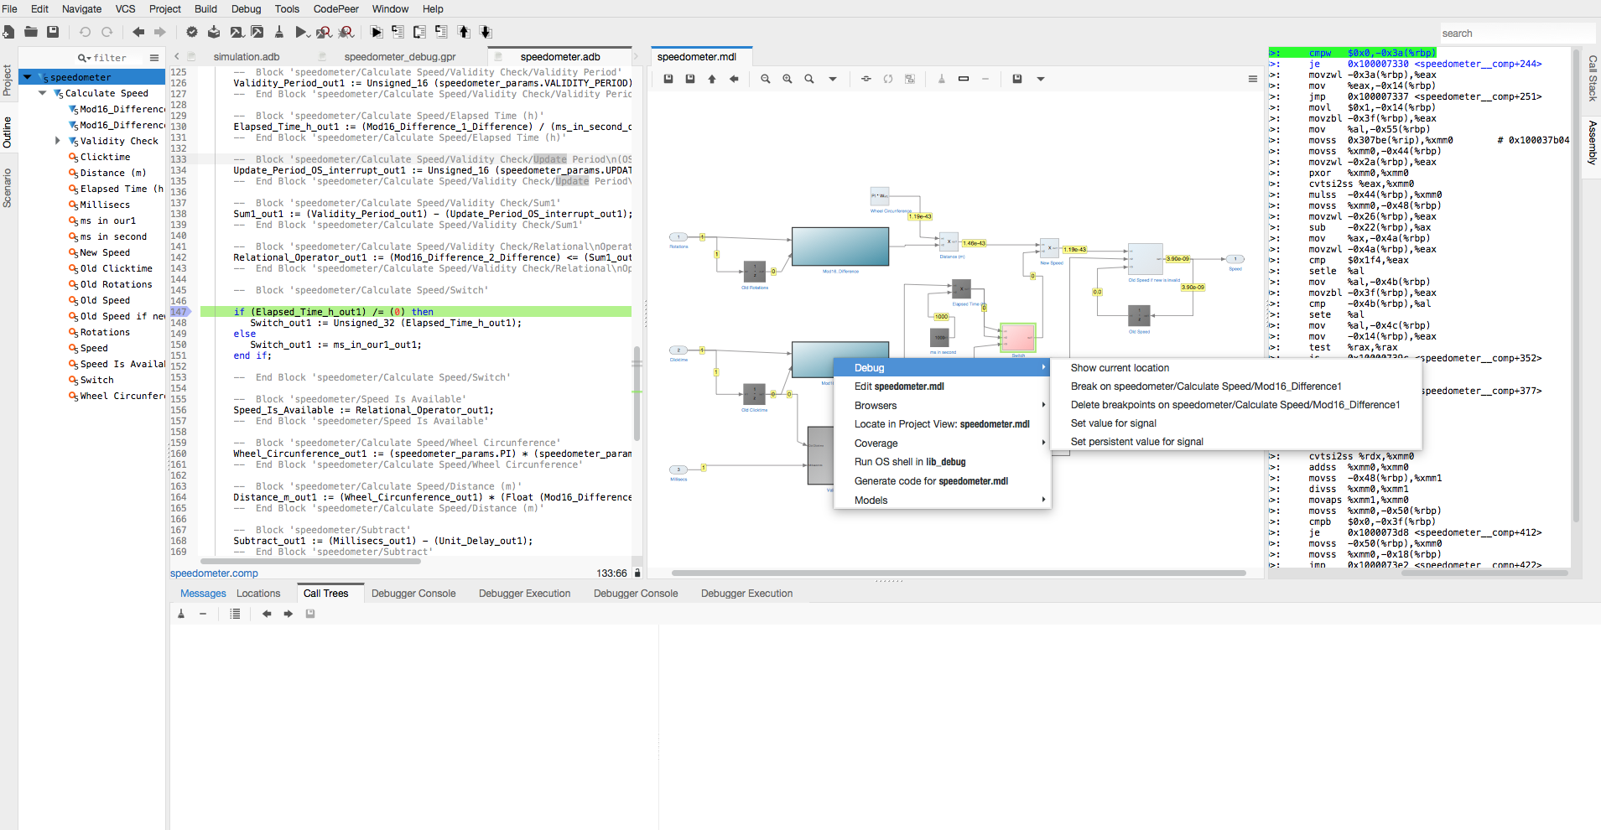Open export dropdown arrow in model toolbar
Image resolution: width=1601 pixels, height=830 pixels.
click(1041, 79)
